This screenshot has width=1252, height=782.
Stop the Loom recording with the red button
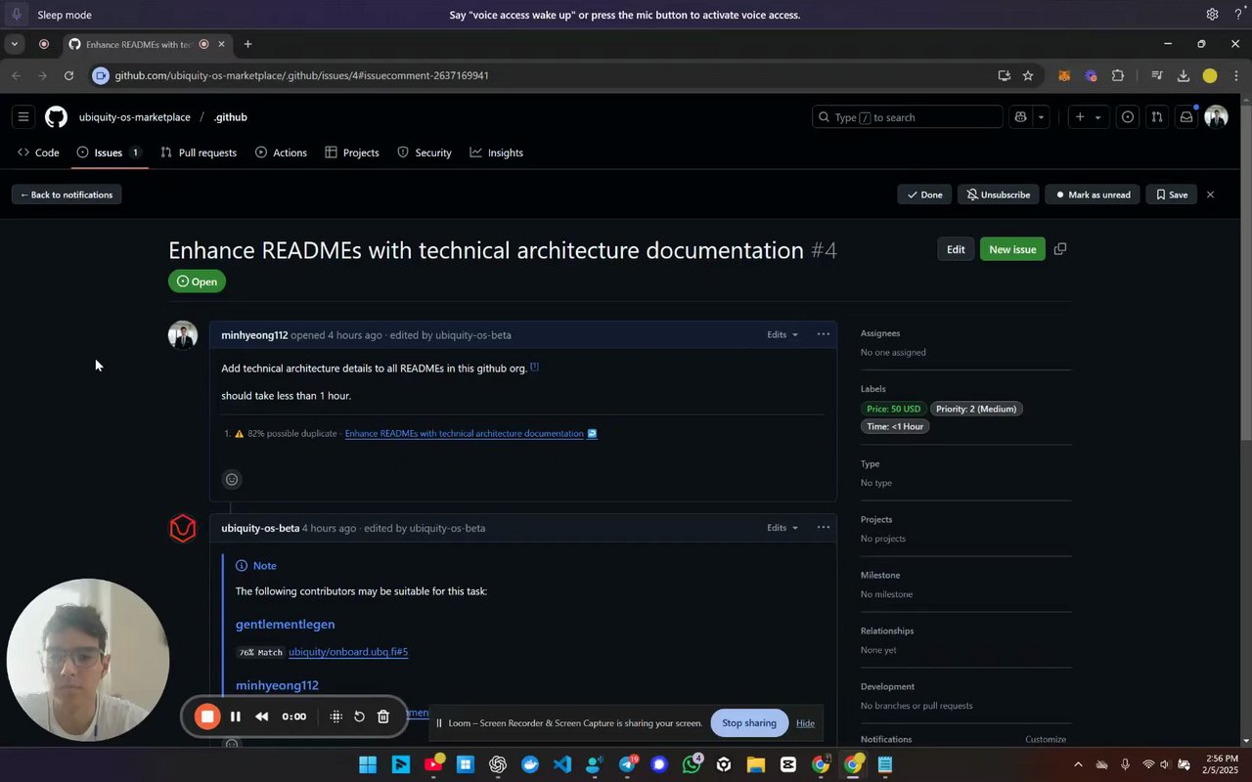[207, 717]
